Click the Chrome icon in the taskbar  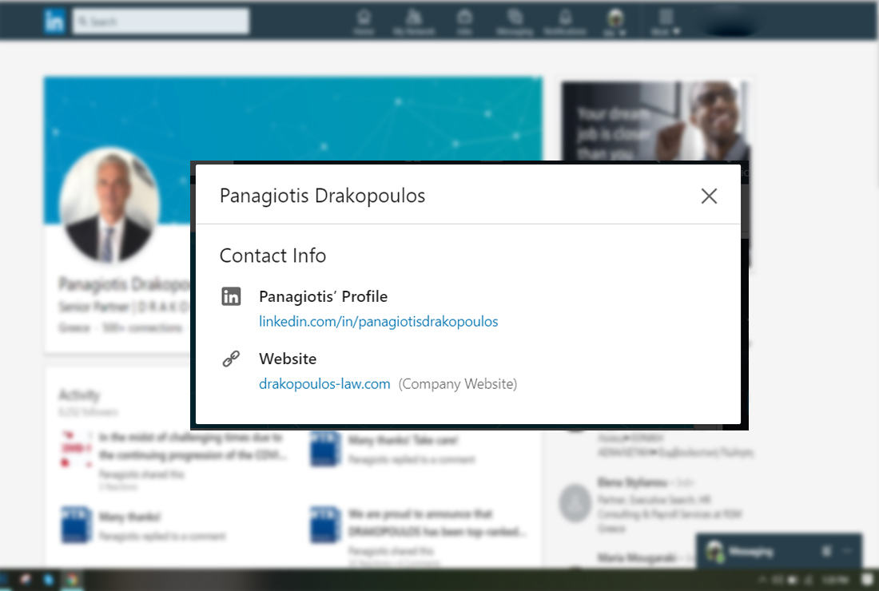point(72,581)
